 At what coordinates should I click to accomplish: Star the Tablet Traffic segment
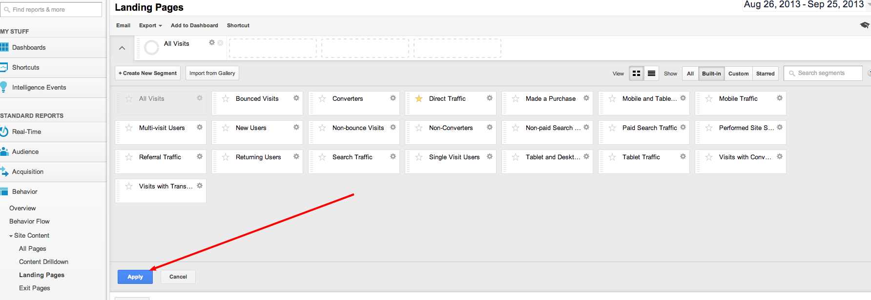click(x=612, y=157)
